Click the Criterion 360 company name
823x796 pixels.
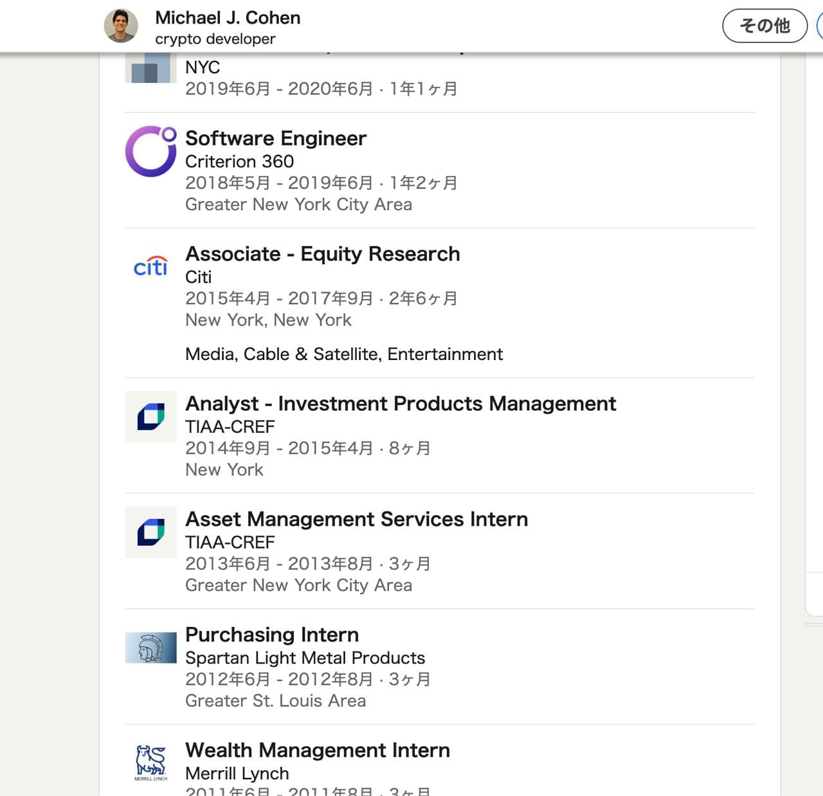coord(239,161)
